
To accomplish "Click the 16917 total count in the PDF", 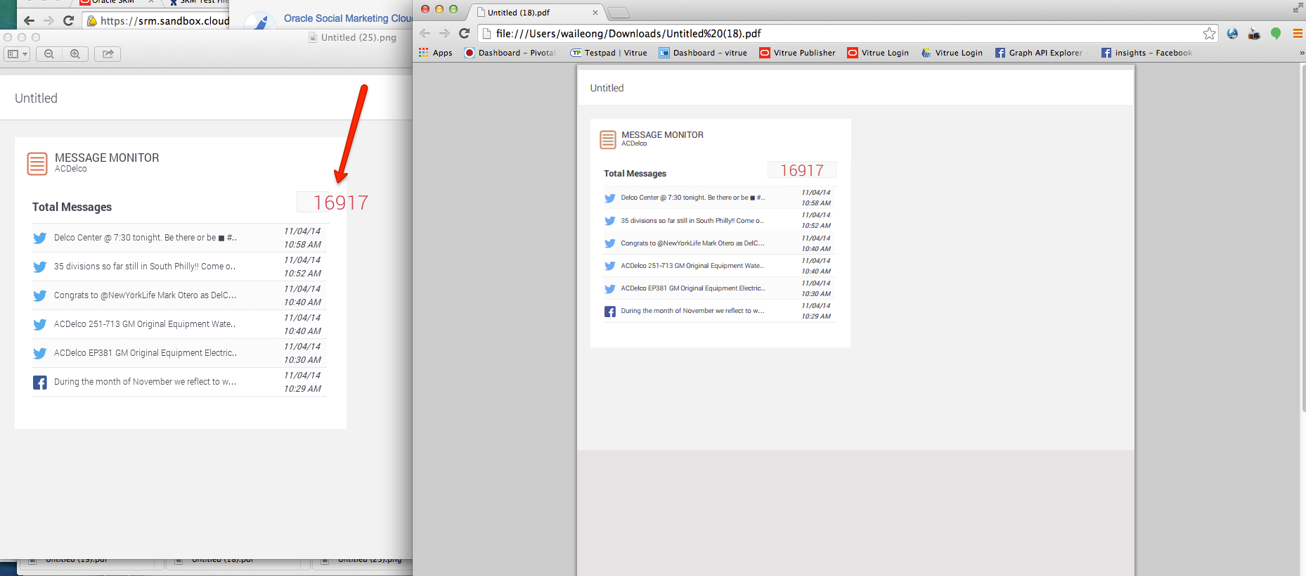I will click(802, 170).
